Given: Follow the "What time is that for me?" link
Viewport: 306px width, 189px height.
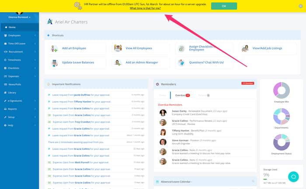Looking at the screenshot, I should click(145, 8).
